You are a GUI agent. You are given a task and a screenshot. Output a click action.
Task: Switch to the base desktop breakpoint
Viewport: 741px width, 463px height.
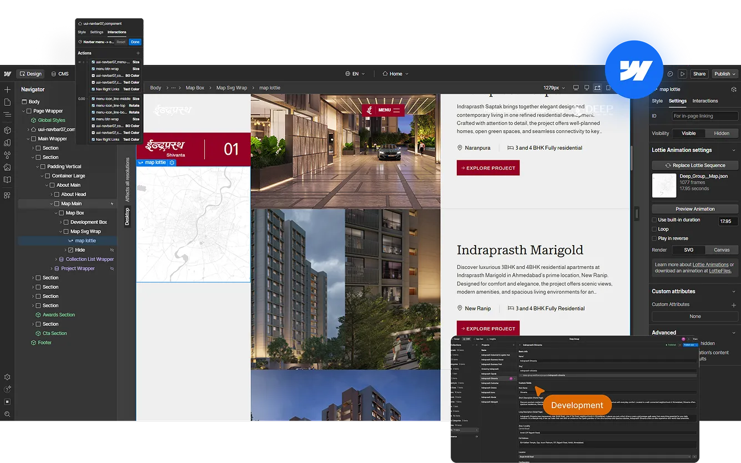(x=587, y=88)
